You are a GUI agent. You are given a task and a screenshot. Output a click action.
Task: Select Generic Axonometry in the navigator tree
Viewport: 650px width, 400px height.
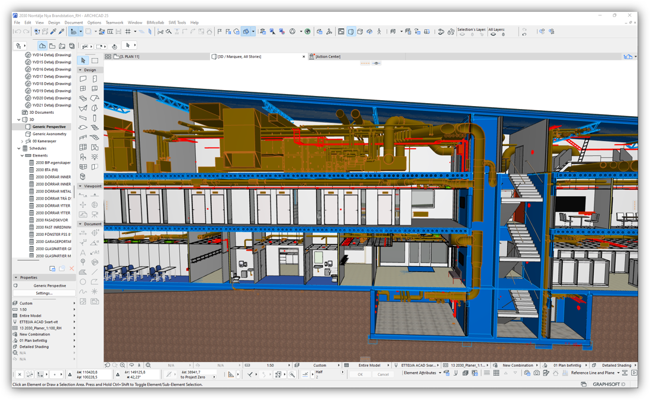coord(49,134)
